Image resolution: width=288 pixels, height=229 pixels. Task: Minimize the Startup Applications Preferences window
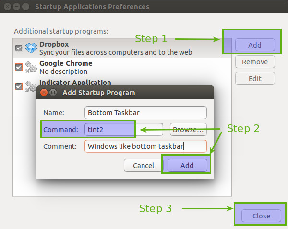(x=16, y=7)
